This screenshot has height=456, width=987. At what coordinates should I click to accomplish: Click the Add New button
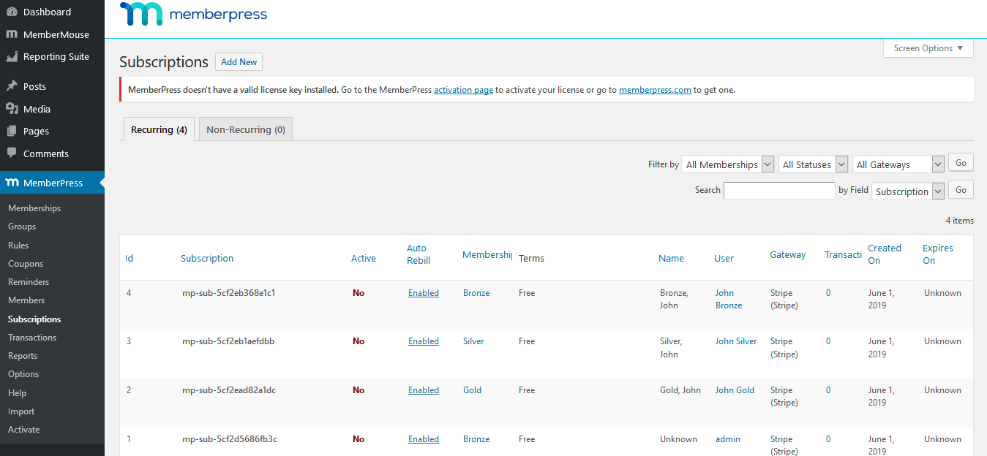pyautogui.click(x=239, y=62)
